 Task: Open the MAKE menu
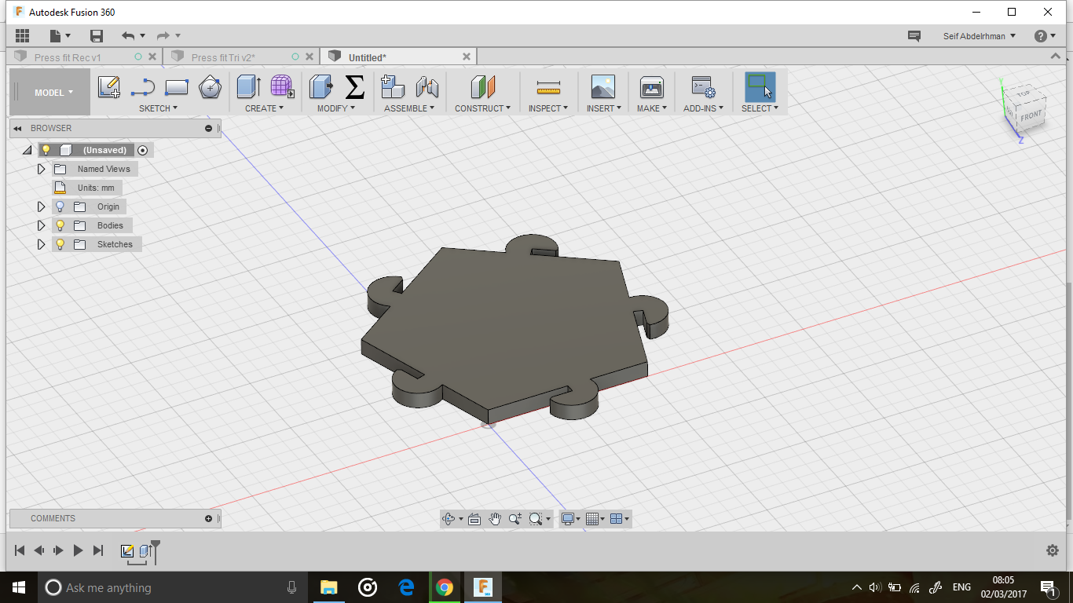pos(651,108)
